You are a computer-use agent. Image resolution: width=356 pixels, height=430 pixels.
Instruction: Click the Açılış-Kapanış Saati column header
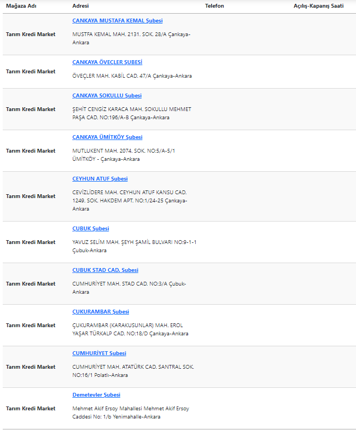click(318, 6)
